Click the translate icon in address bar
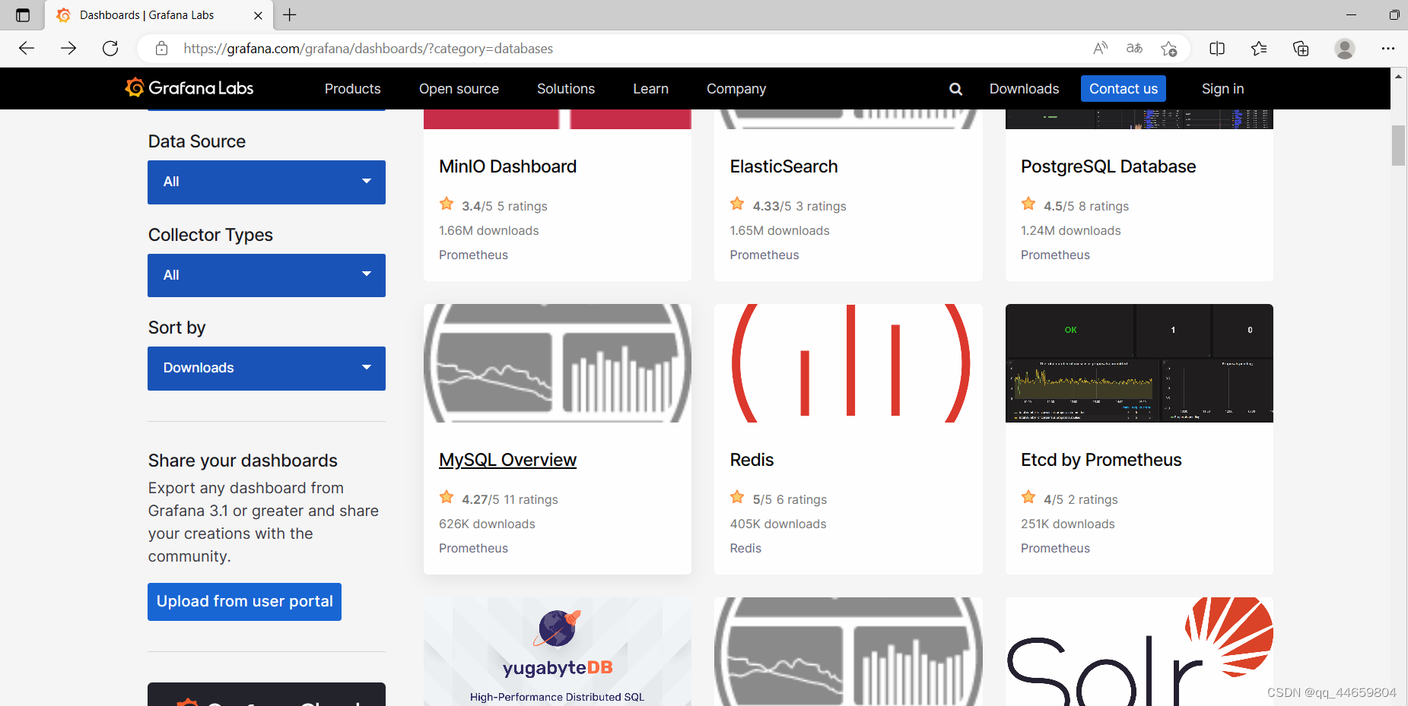Screen dimensions: 1408x706 (x=1134, y=49)
